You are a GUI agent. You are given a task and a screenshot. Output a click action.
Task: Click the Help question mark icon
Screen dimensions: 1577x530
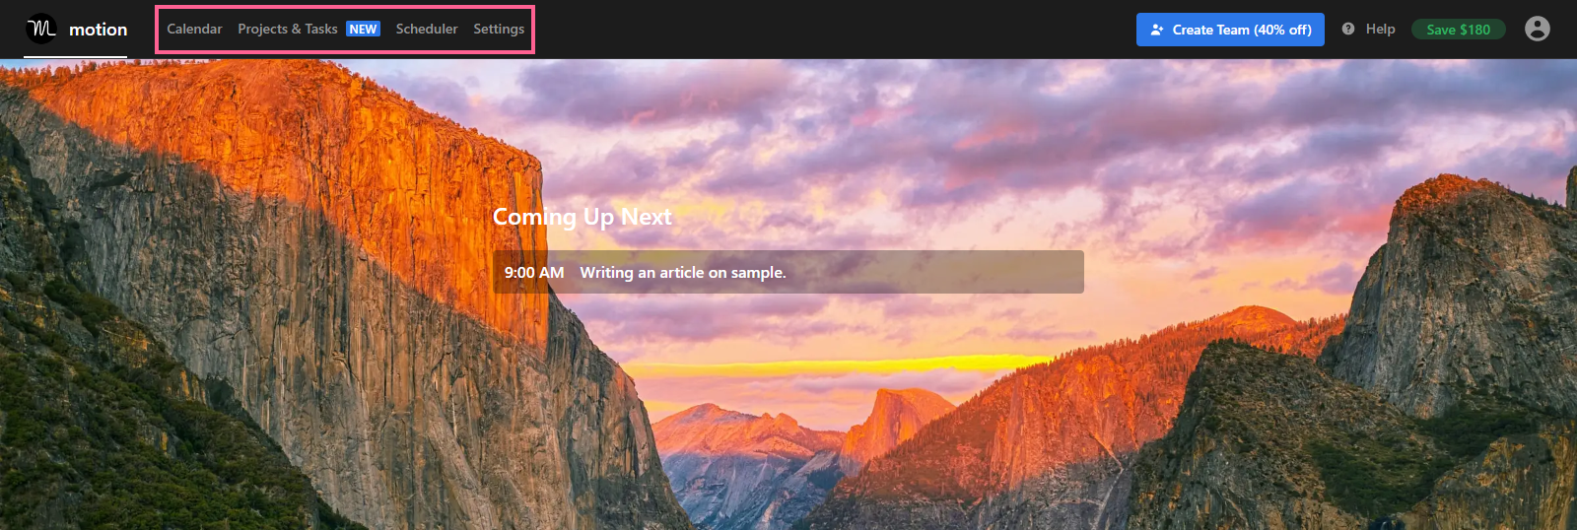1348,29
